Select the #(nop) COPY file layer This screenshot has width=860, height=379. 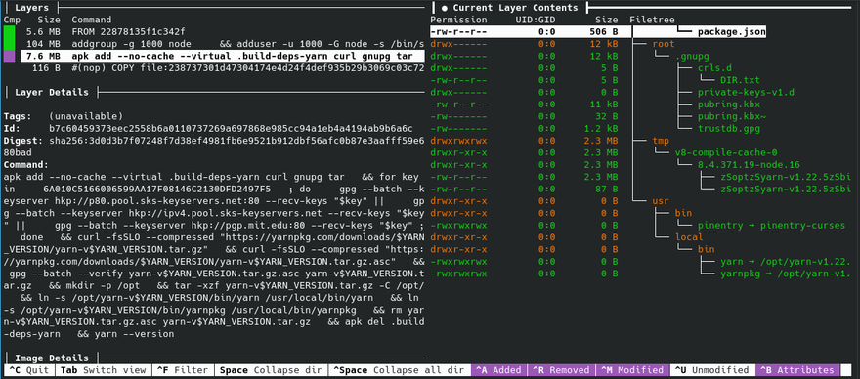[247, 68]
